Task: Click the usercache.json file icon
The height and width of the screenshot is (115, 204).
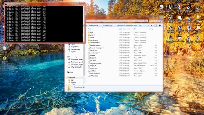Action: 89,73
